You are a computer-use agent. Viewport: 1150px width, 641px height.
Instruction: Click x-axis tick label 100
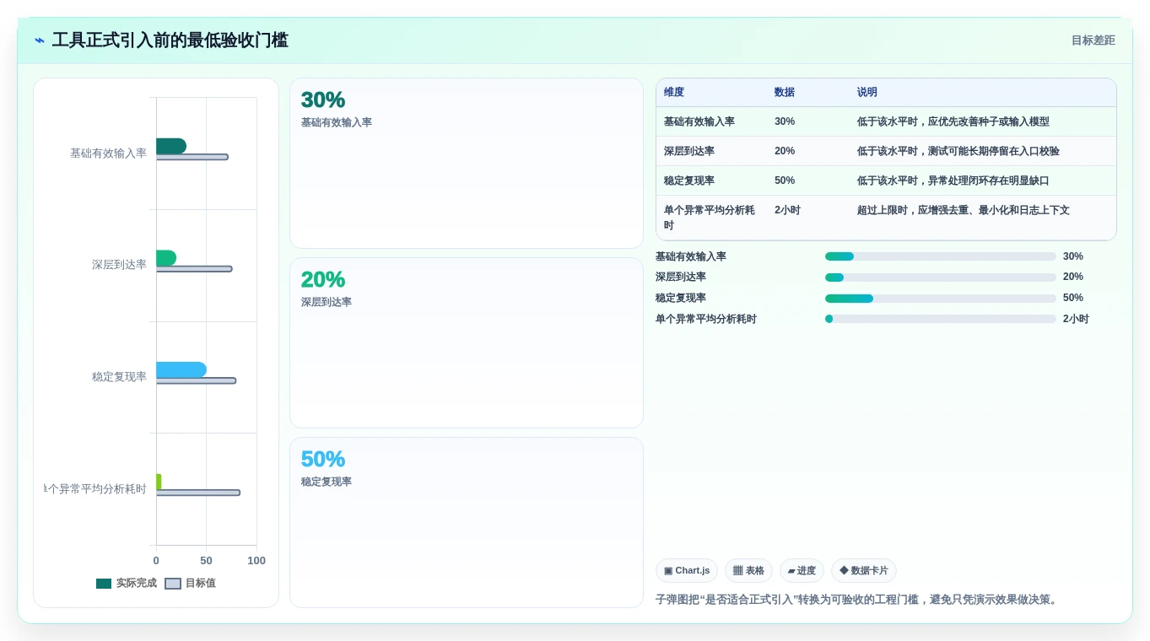tap(256, 561)
